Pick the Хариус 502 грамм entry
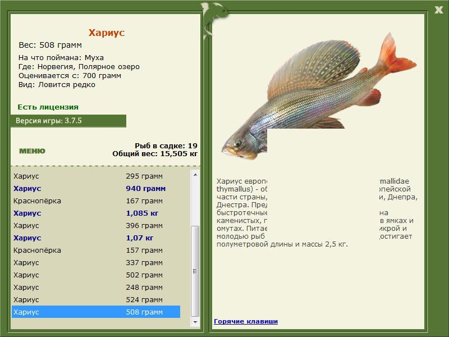The image size is (449, 337). pyautogui.click(x=95, y=275)
